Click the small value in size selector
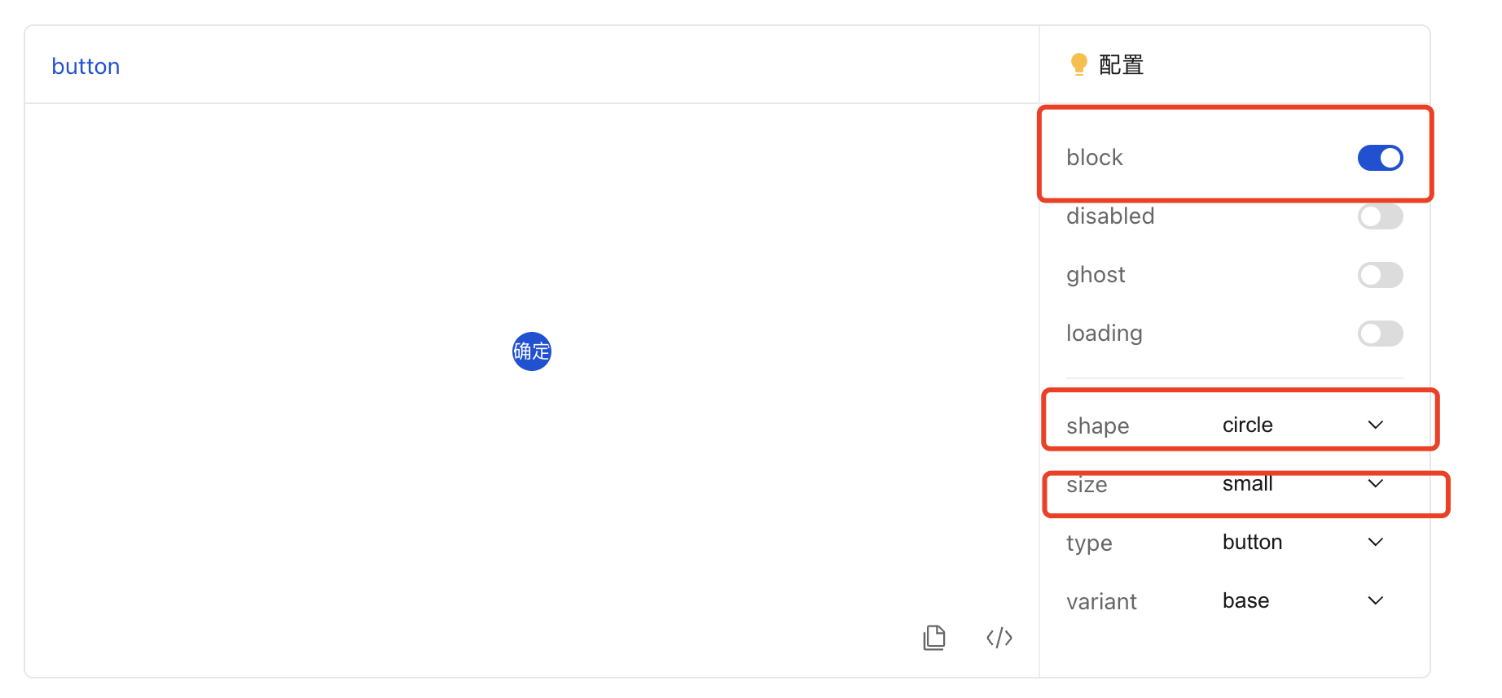Viewport: 1502px width, 698px height. point(1247,482)
